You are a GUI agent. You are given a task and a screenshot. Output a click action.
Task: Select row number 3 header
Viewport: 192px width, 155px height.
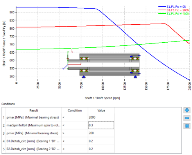point(4,133)
